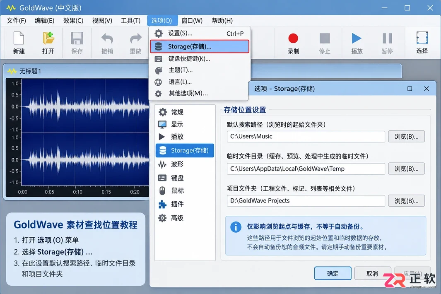Click the New file icon in toolbar
Screen dimensions: 441x294
[19, 38]
